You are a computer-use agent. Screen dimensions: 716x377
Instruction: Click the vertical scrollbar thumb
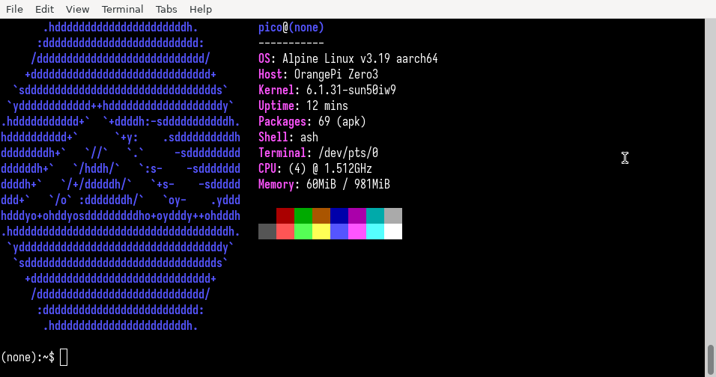point(711,360)
